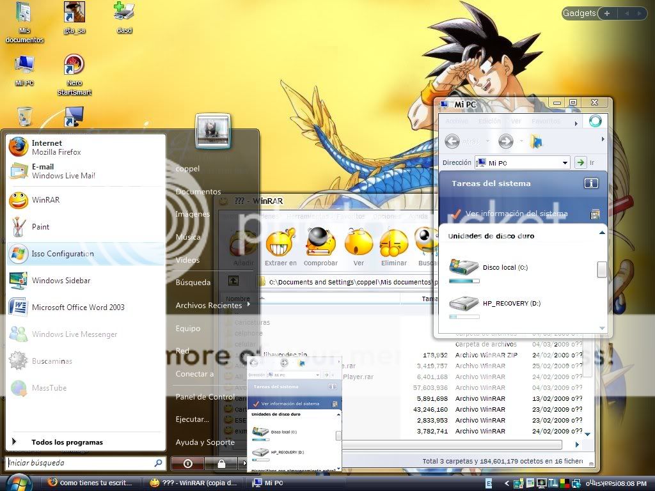Open Mozilla Firefox from the Start menu
This screenshot has height=491, width=655.
pos(86,148)
